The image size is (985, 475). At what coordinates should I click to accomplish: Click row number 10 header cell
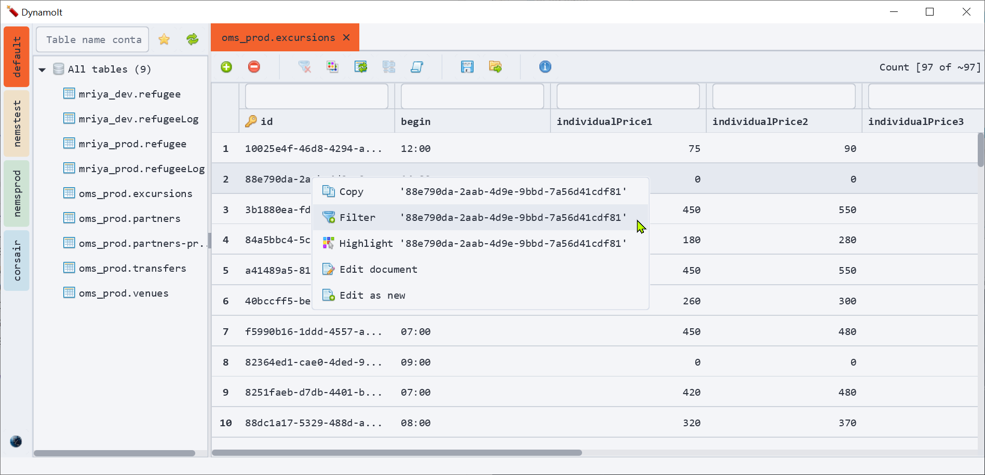(x=225, y=423)
